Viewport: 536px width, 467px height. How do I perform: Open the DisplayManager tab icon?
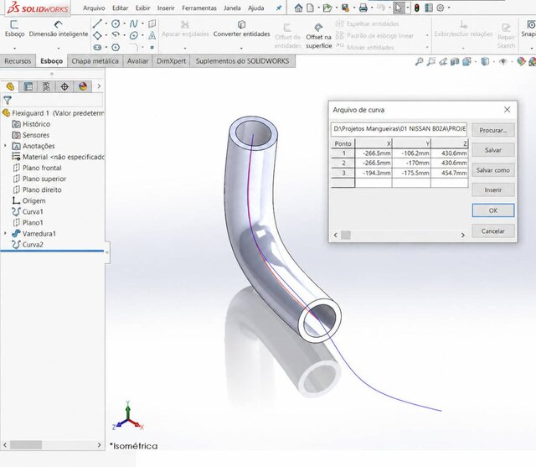tap(83, 86)
